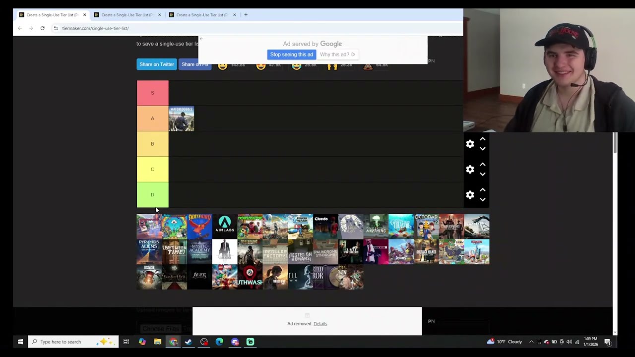
Task: Click Share on Twitter button
Action: [x=157, y=64]
